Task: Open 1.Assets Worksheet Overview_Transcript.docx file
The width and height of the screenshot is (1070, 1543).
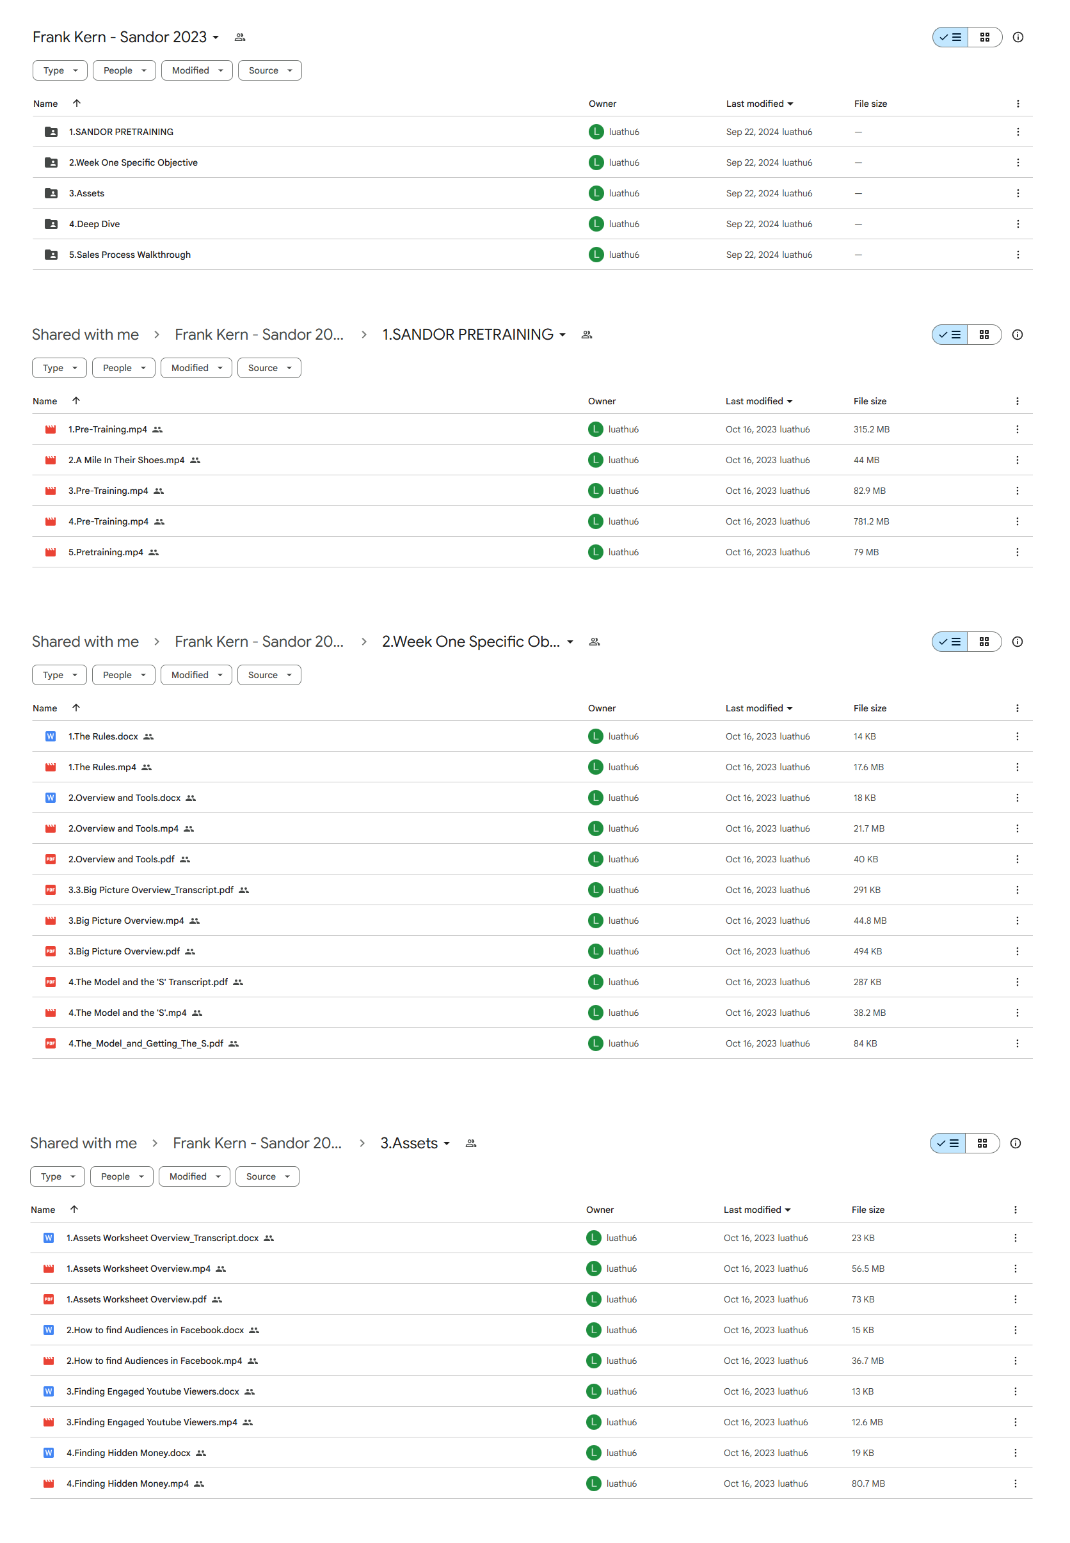Action: point(163,1238)
